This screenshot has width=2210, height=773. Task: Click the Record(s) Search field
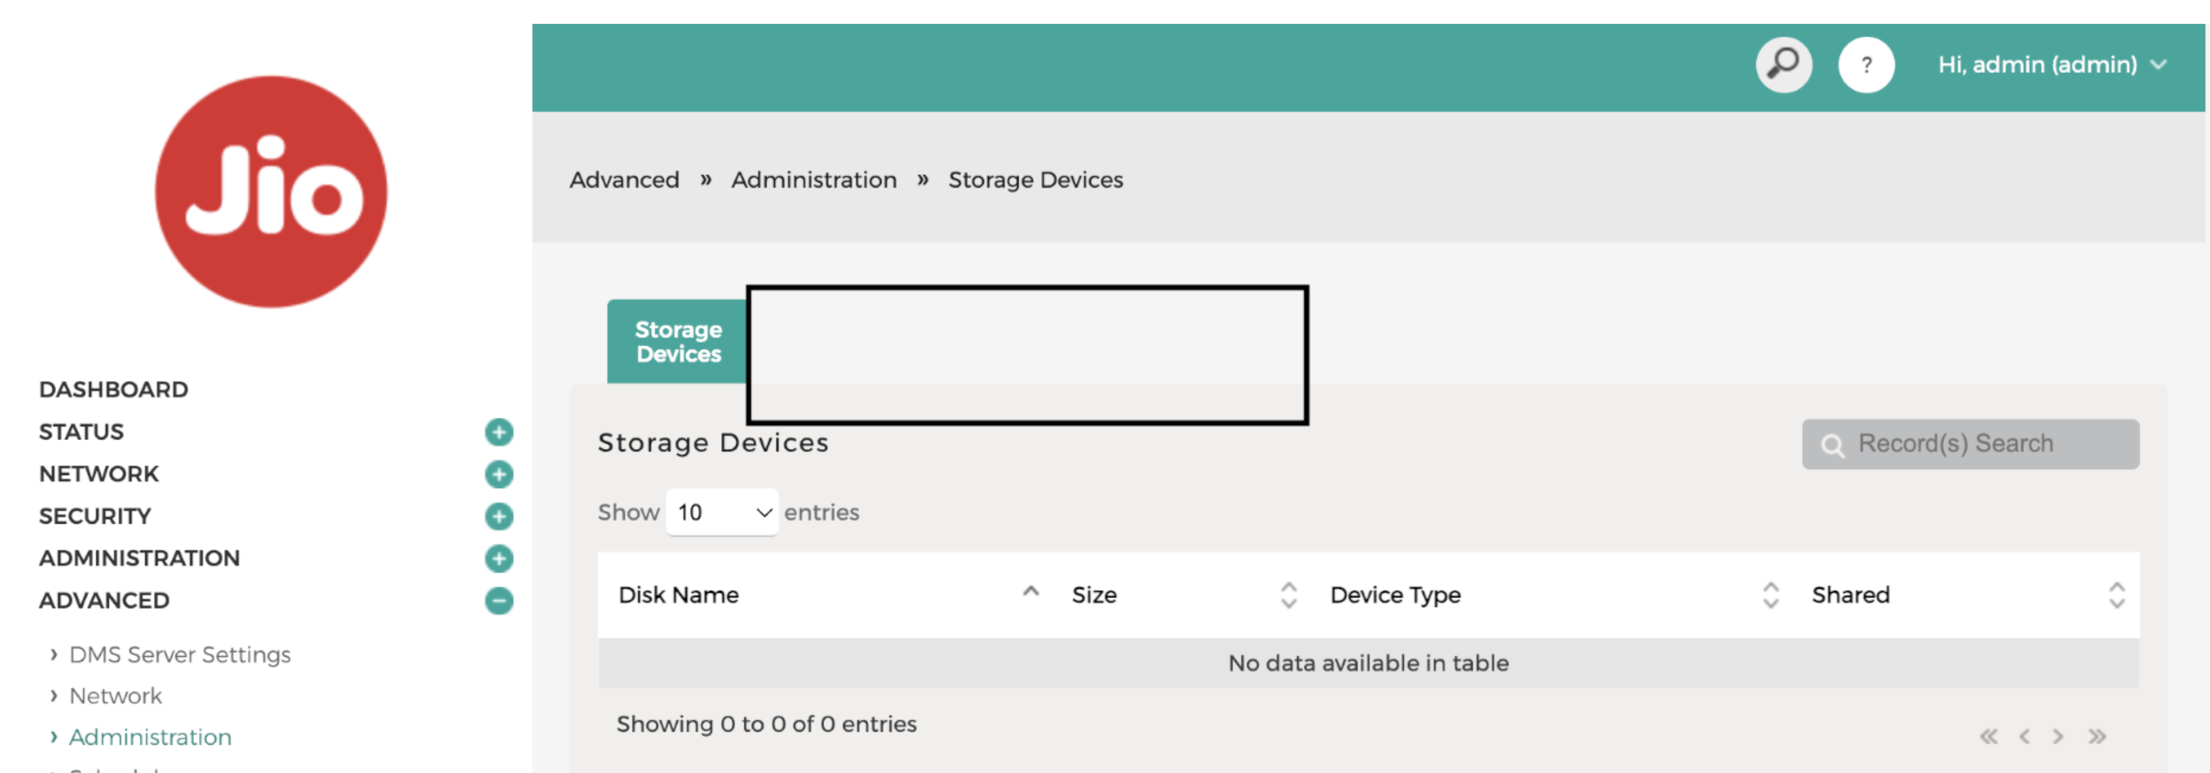[x=1971, y=444]
